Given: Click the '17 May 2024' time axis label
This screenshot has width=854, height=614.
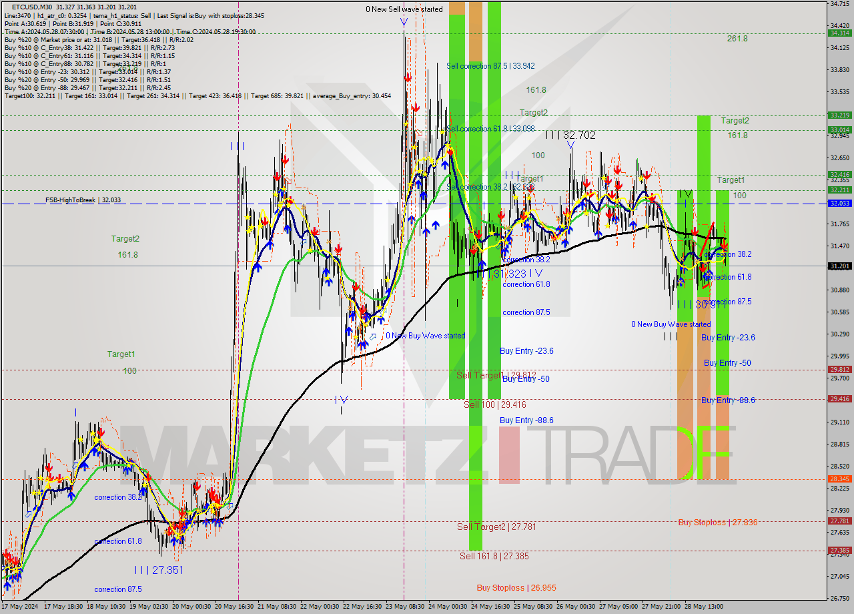Looking at the screenshot, I should [x=20, y=607].
